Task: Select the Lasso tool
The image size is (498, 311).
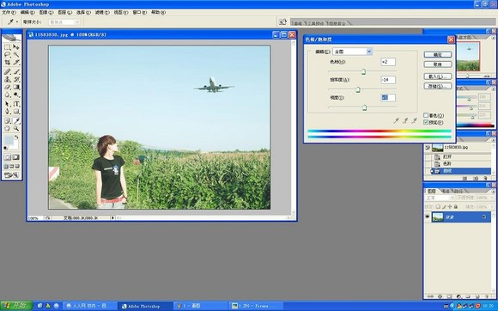Action: tap(8, 55)
